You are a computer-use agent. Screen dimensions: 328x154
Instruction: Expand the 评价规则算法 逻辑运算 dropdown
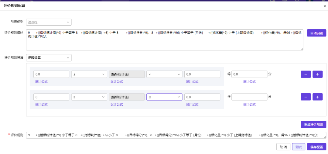(x=49, y=58)
